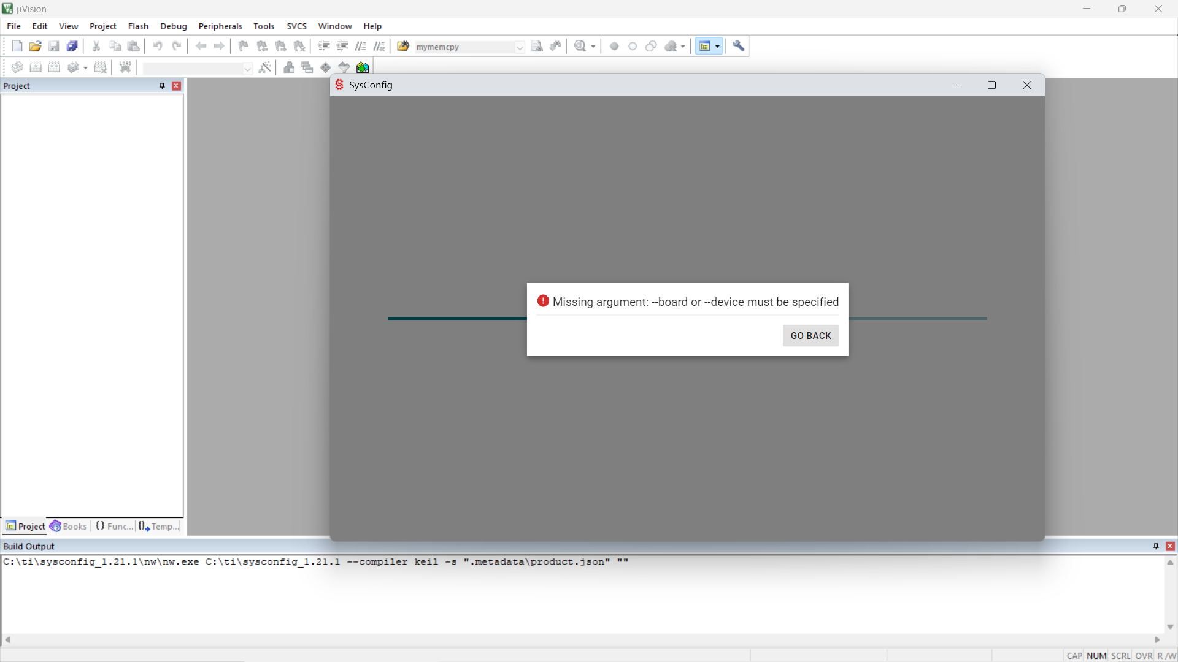Screen dimensions: 1178x662
Task: Kill all breakpoints
Action: [671, 46]
